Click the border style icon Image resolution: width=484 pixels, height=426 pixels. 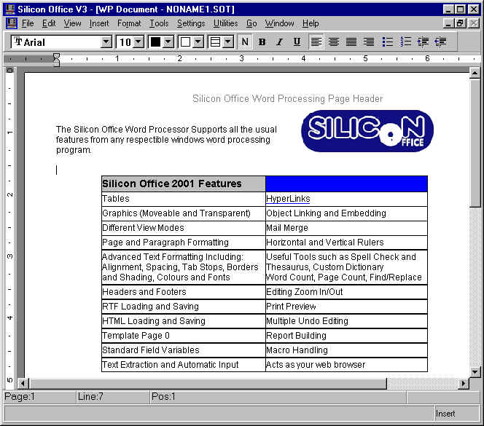point(215,42)
